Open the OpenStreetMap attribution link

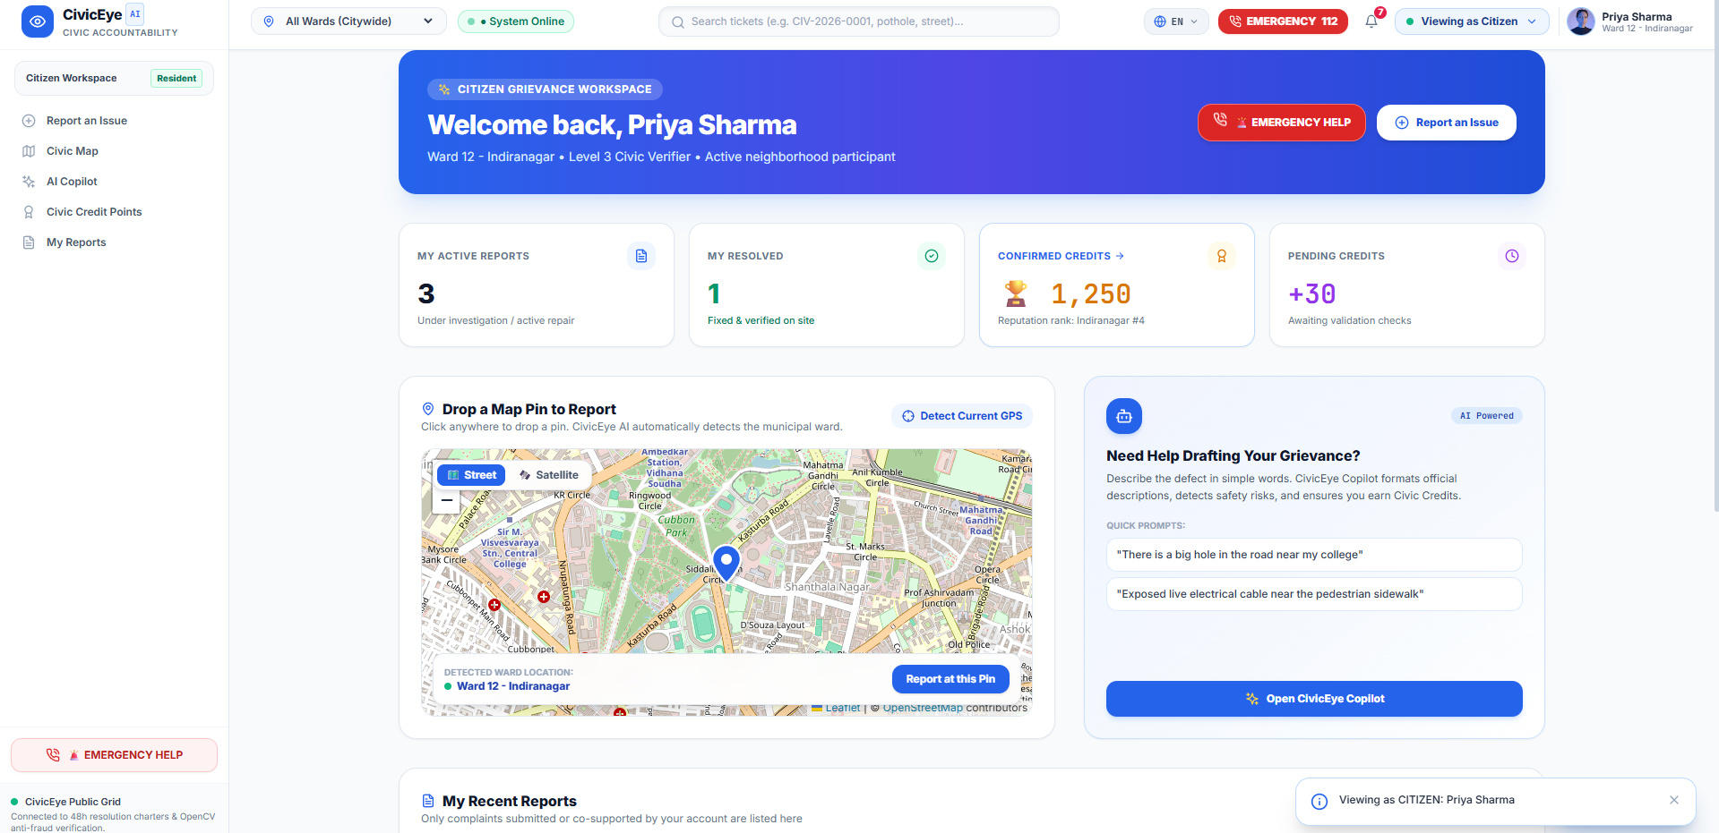(923, 708)
